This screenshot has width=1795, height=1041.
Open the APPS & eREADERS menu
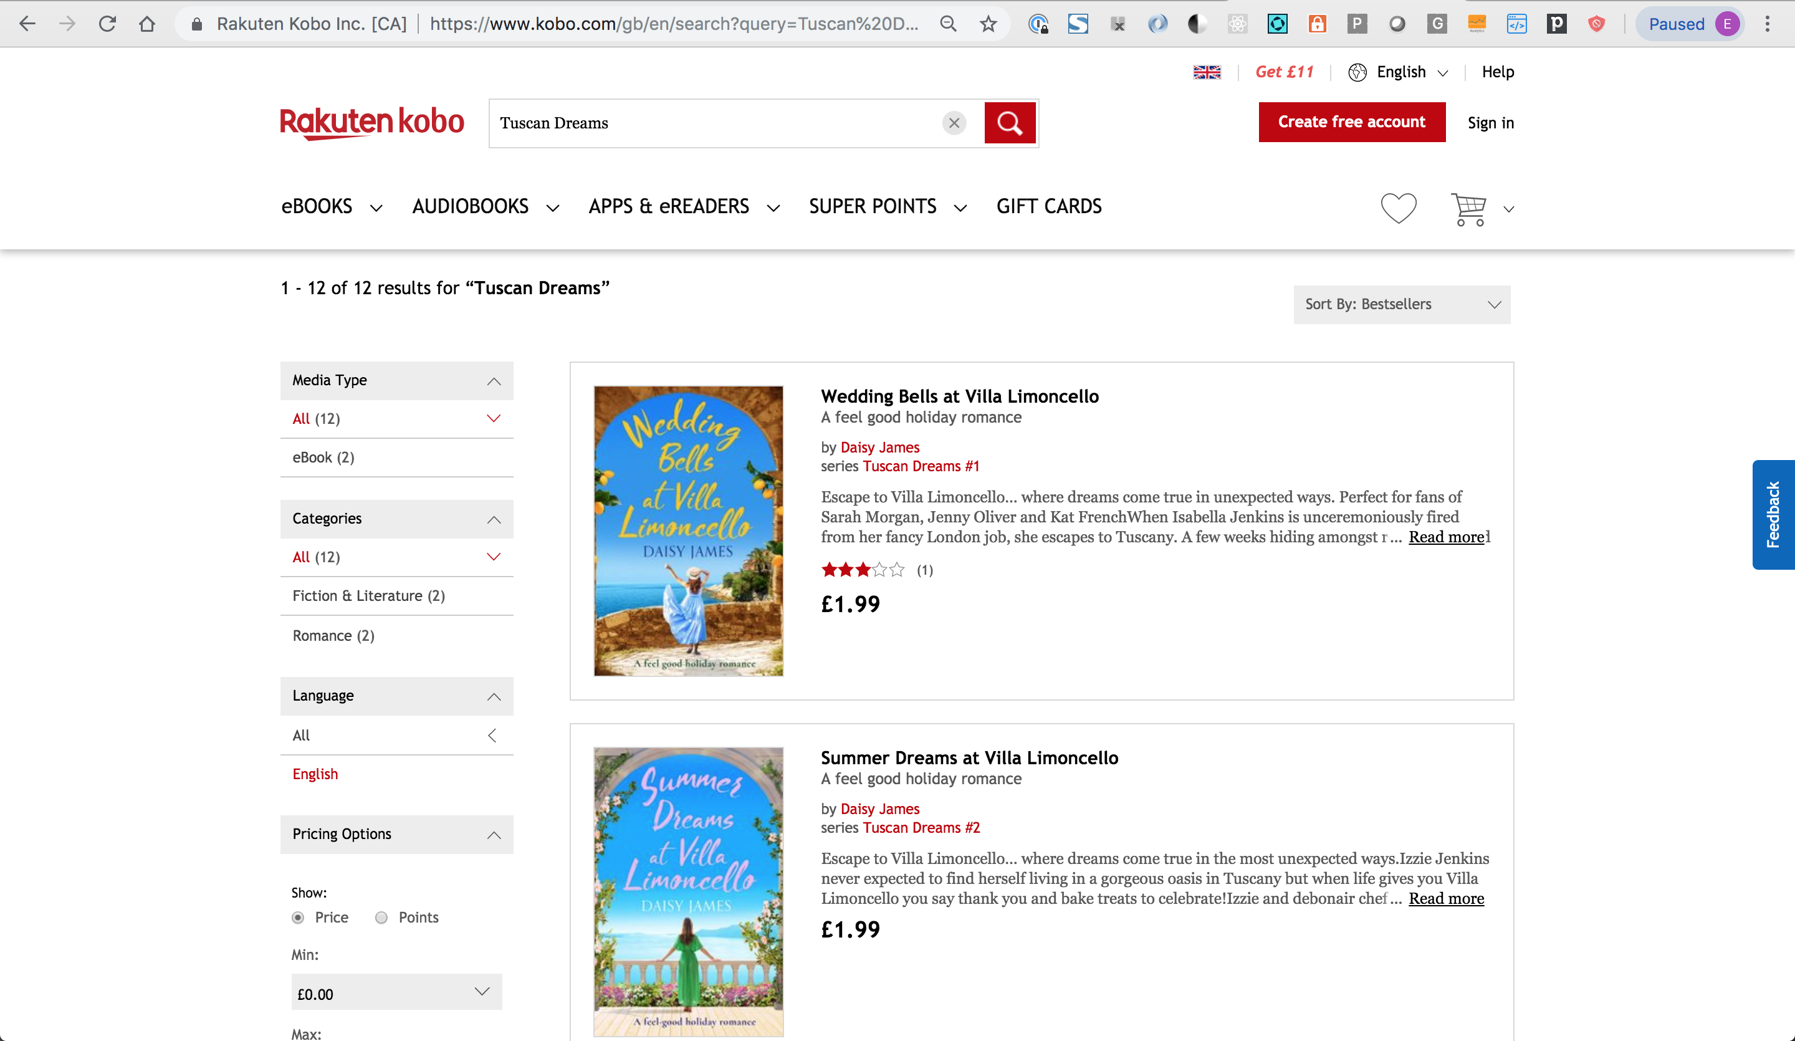684,206
